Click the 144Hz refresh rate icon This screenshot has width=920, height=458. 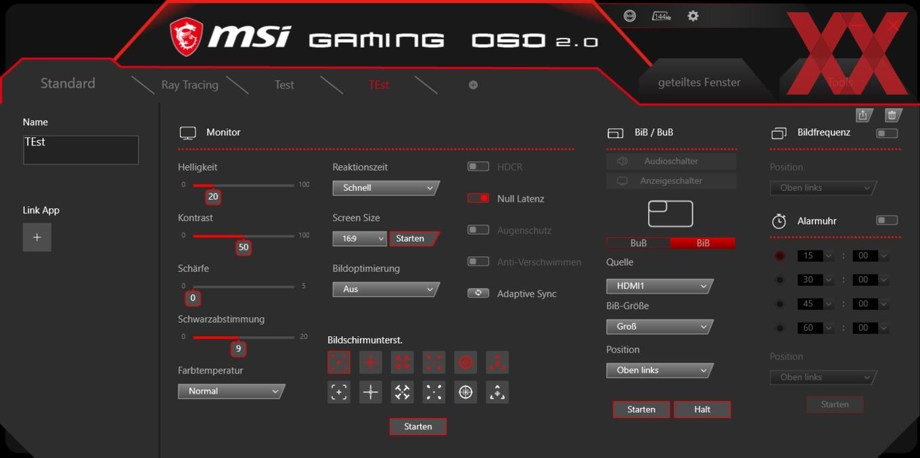661,16
